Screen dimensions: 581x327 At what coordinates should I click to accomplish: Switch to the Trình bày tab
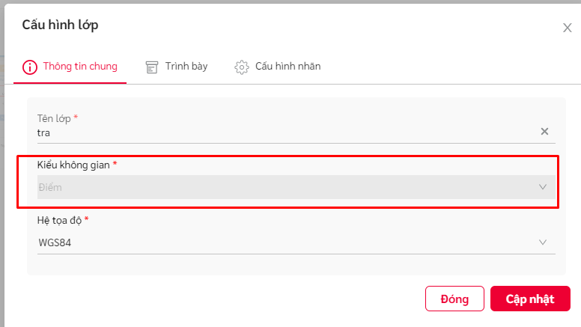[177, 67]
